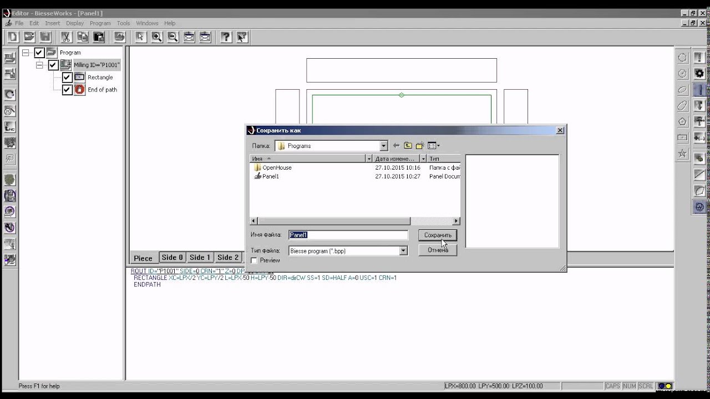The width and height of the screenshot is (710, 399).
Task: Click the pentagon polygon icon in right toolbar
Action: [x=682, y=121]
